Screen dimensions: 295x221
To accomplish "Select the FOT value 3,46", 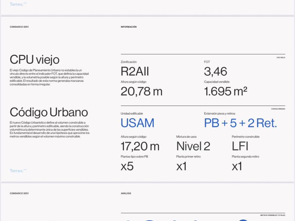I will pos(215,72).
